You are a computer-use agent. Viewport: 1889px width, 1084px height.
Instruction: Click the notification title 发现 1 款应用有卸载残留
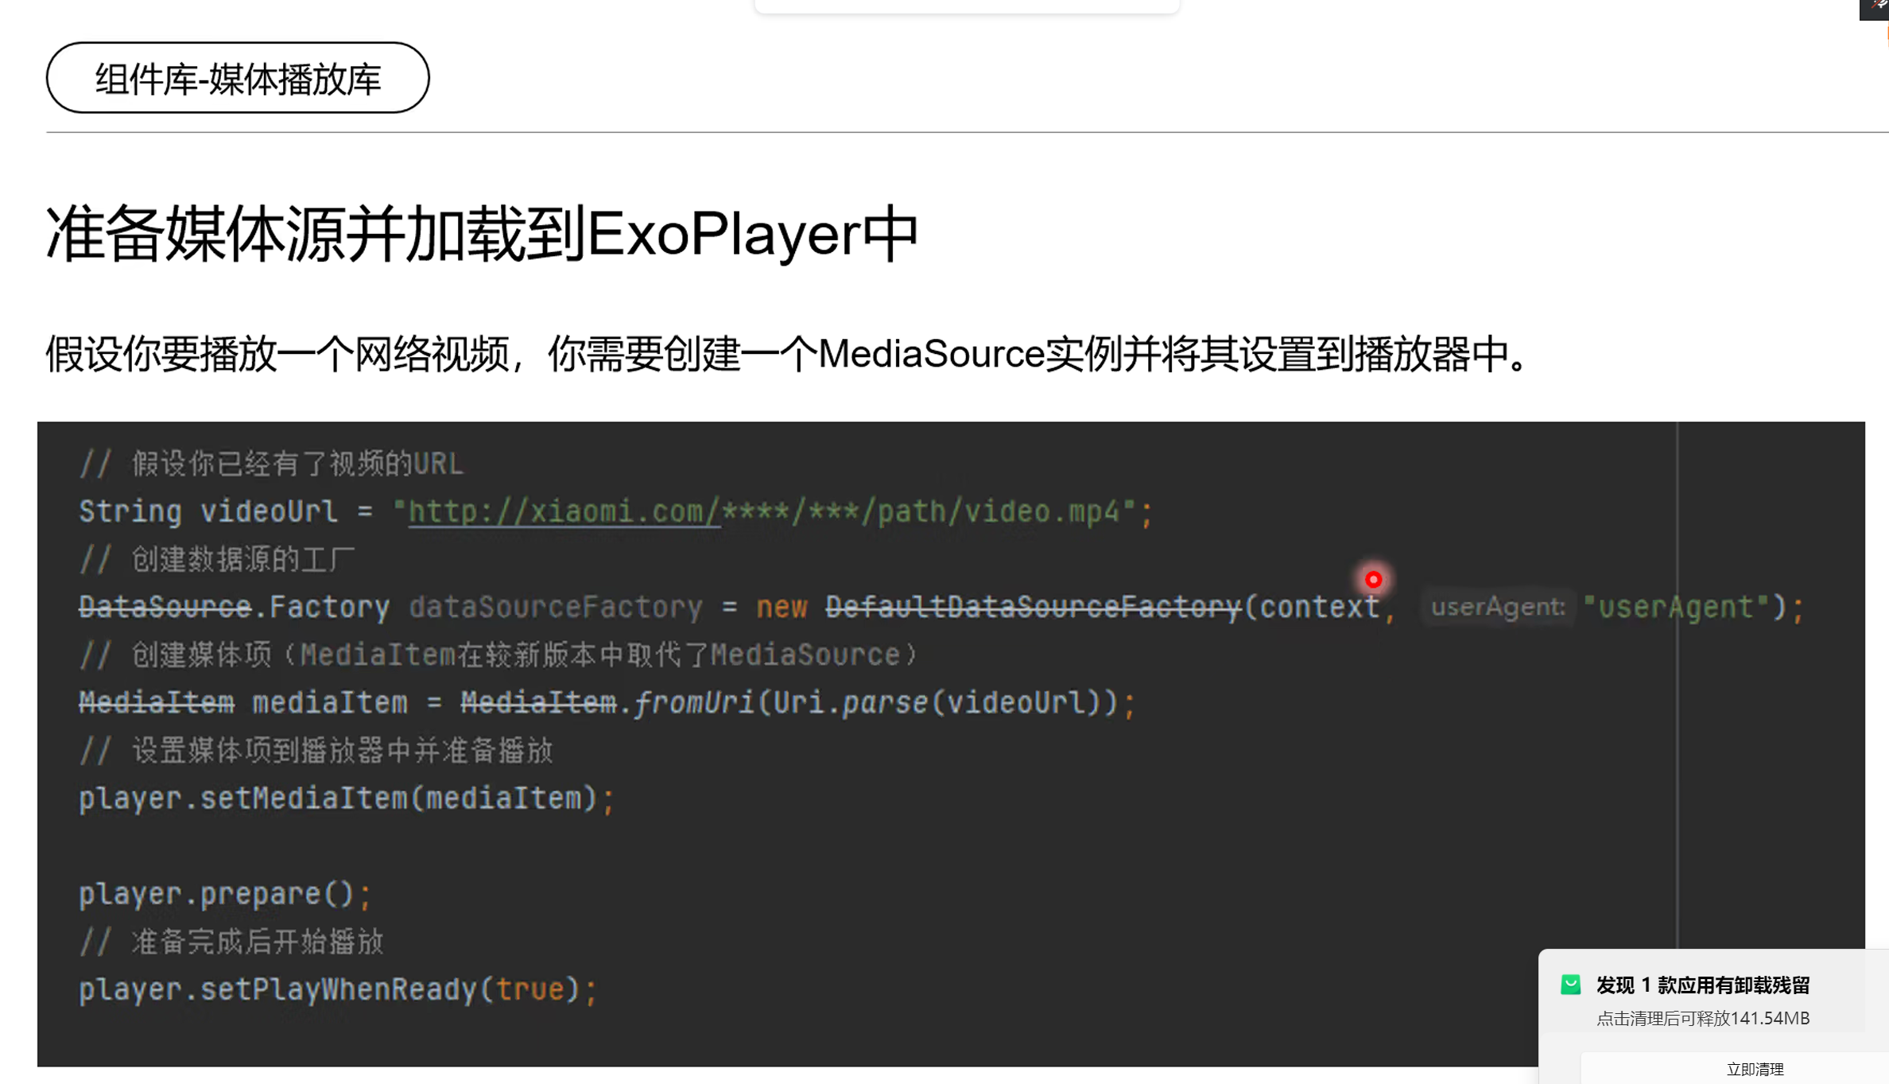click(1704, 984)
